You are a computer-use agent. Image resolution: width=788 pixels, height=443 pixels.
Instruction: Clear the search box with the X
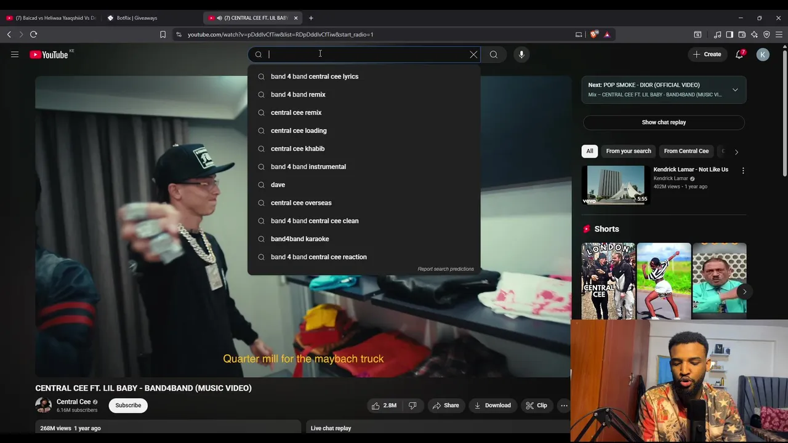tap(473, 54)
